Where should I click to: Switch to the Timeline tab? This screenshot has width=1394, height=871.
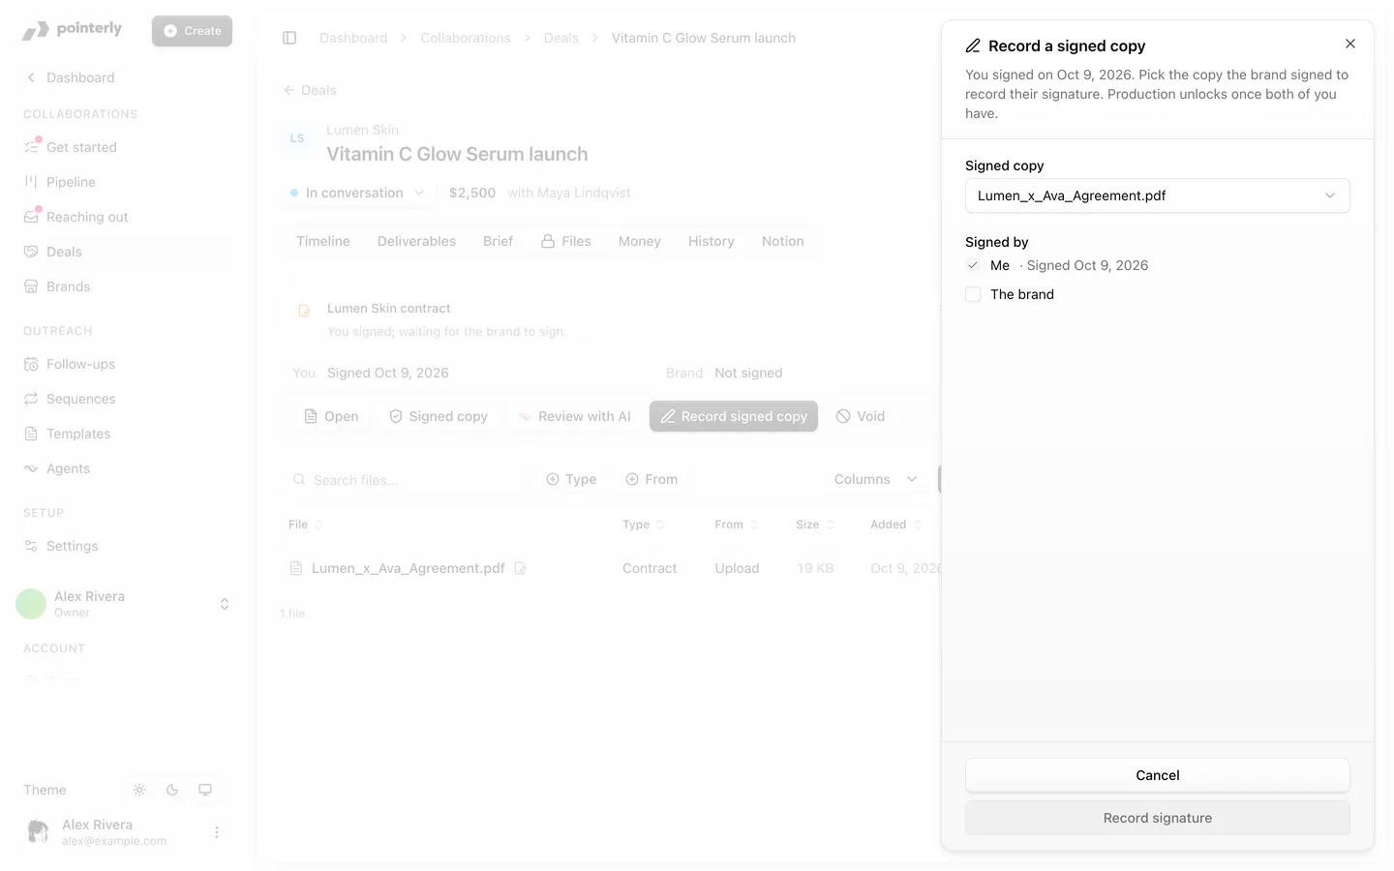click(x=323, y=241)
